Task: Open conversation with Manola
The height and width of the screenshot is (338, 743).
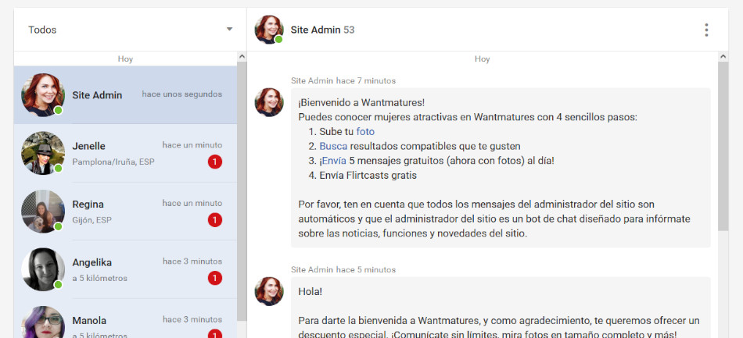Action: 126,318
